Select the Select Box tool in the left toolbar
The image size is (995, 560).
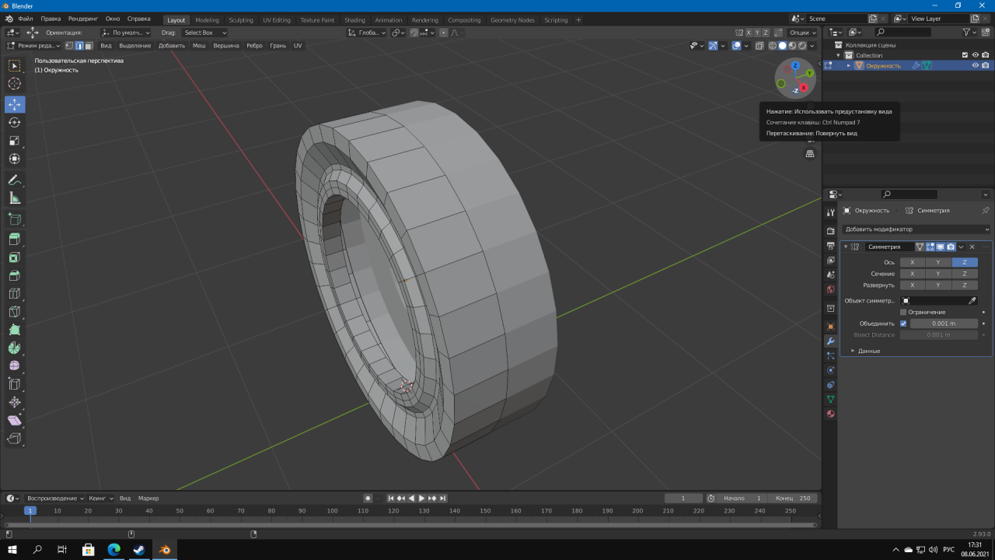15,65
